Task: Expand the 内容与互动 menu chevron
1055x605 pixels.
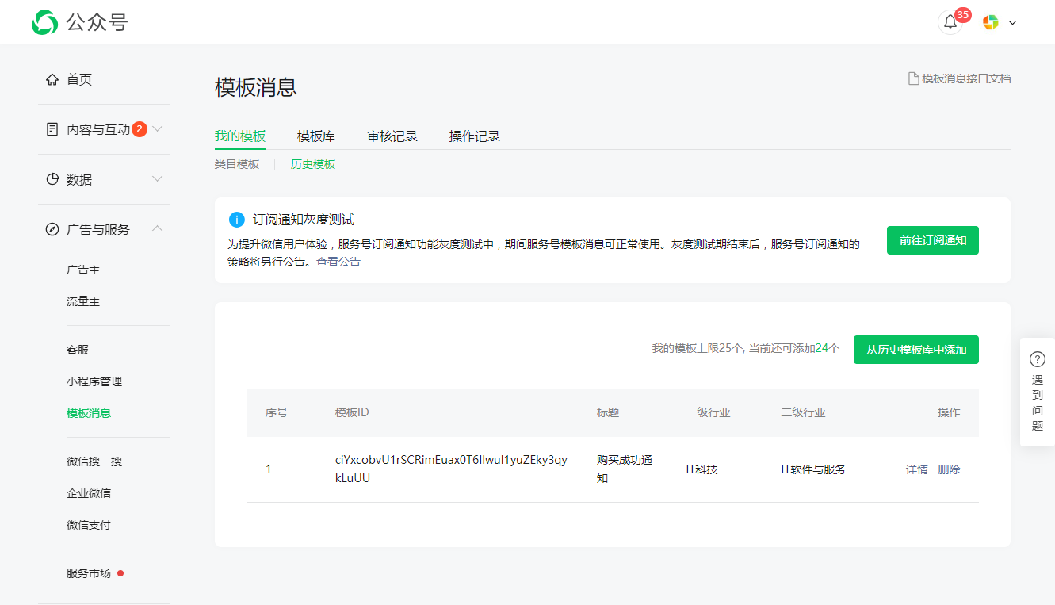Action: tap(158, 129)
